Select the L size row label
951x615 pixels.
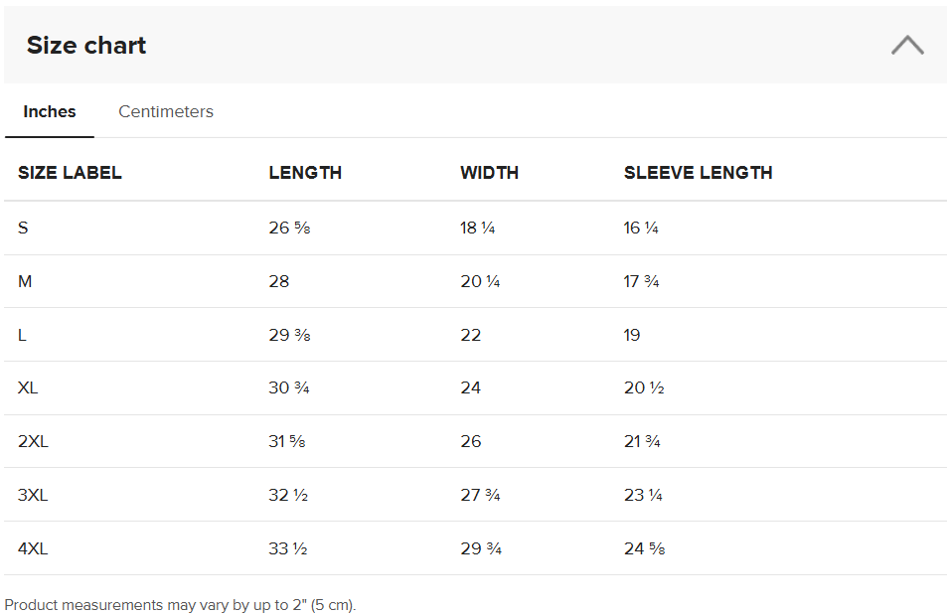[x=22, y=335]
